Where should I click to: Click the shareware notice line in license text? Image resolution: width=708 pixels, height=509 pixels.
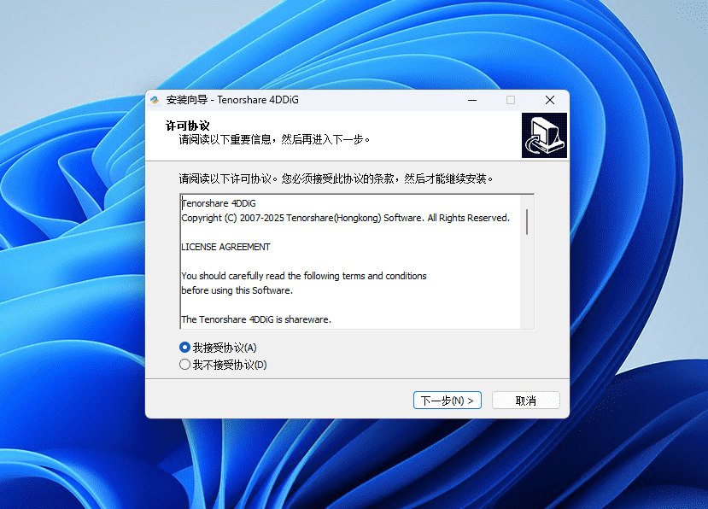click(256, 319)
